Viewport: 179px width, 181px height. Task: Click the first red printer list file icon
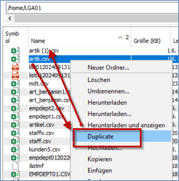[x=15, y=67]
